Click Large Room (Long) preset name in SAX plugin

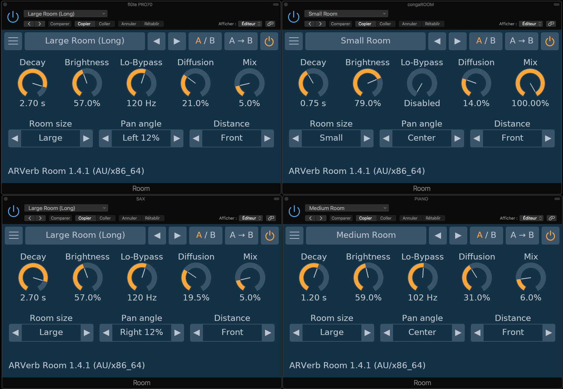(x=85, y=235)
